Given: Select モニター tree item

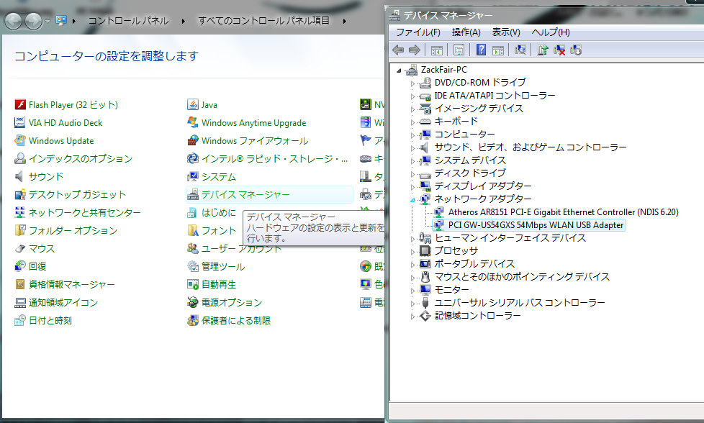Looking at the screenshot, I should coord(451,290).
